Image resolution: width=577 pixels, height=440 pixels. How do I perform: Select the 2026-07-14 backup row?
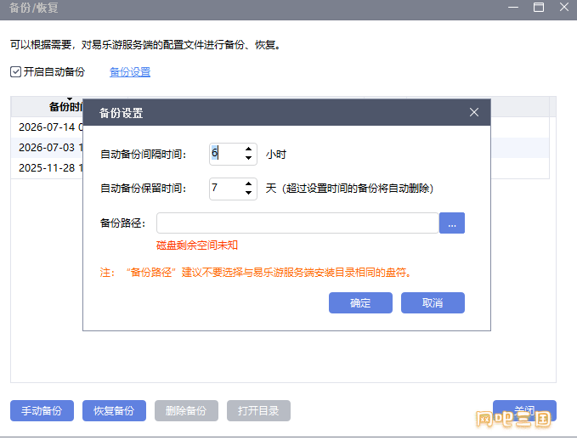click(x=47, y=127)
